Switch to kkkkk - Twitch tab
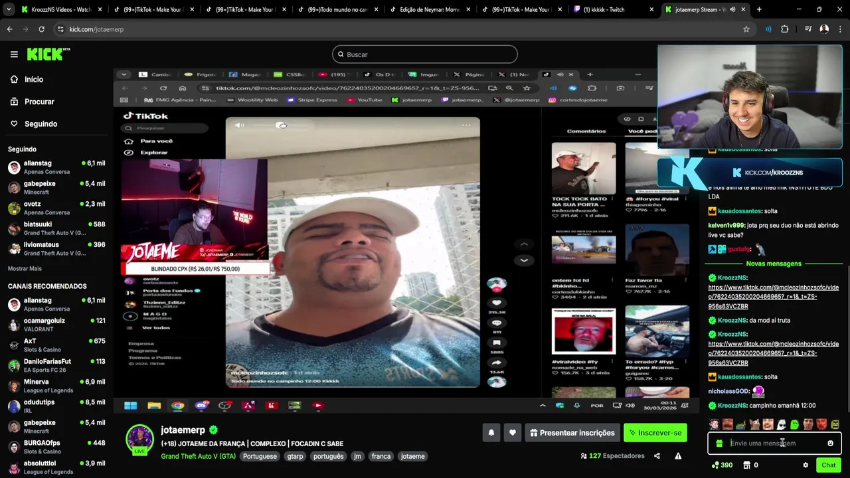 [613, 9]
